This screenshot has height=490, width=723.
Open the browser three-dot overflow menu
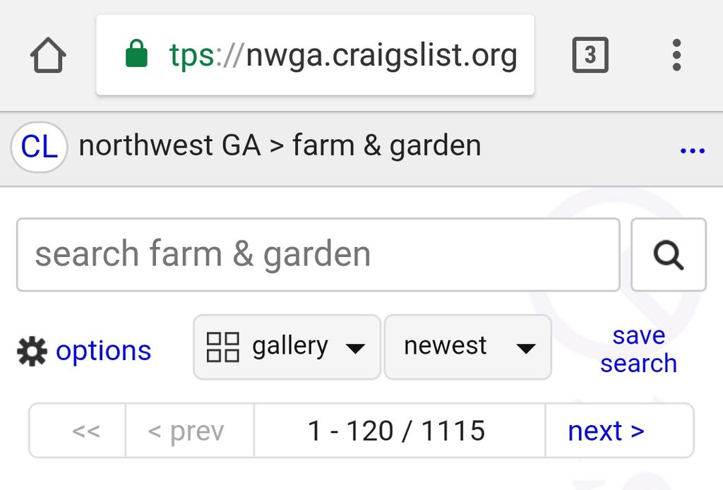pos(676,55)
